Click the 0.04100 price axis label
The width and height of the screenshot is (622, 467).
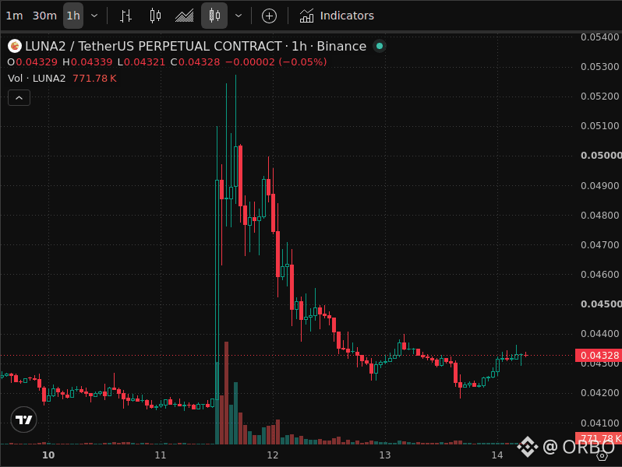coord(600,423)
